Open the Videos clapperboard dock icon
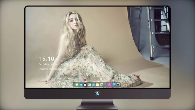This screenshot has height=110, width=195. [93, 85]
